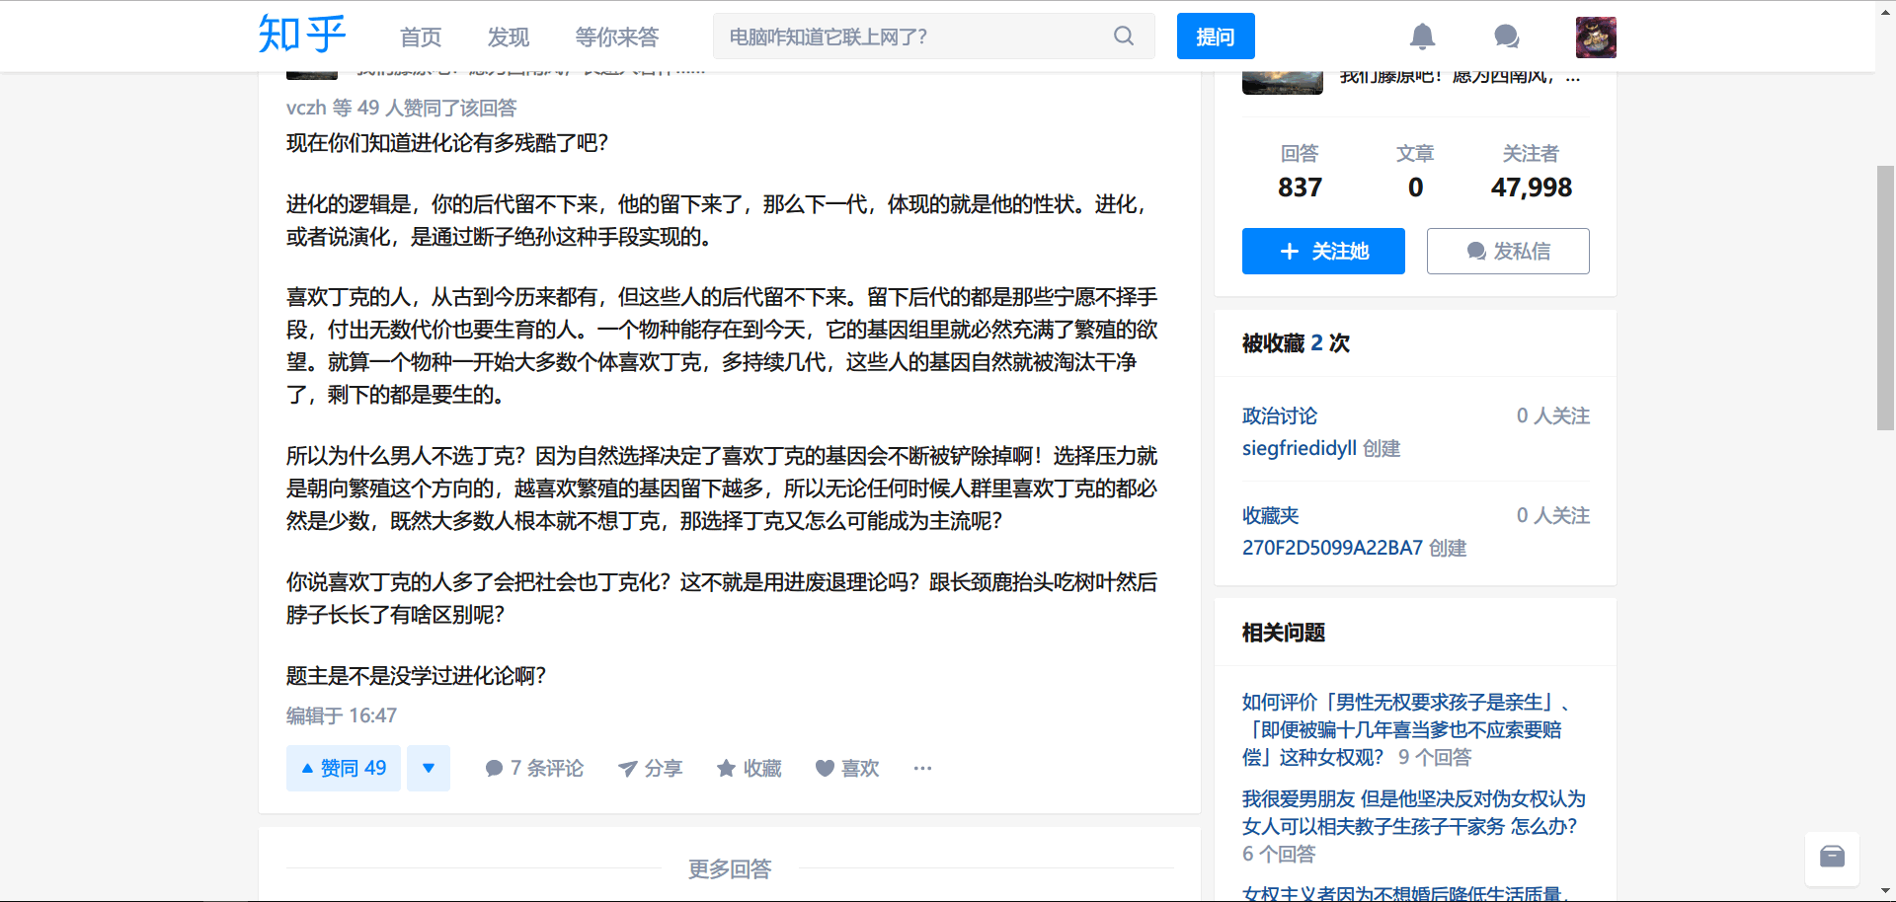Click the floating bottom-right feedback icon

coord(1832,857)
